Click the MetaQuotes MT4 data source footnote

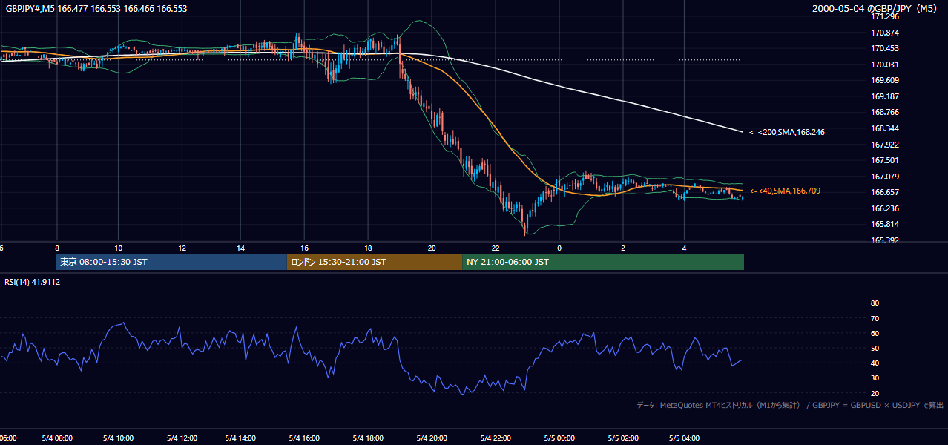790,405
